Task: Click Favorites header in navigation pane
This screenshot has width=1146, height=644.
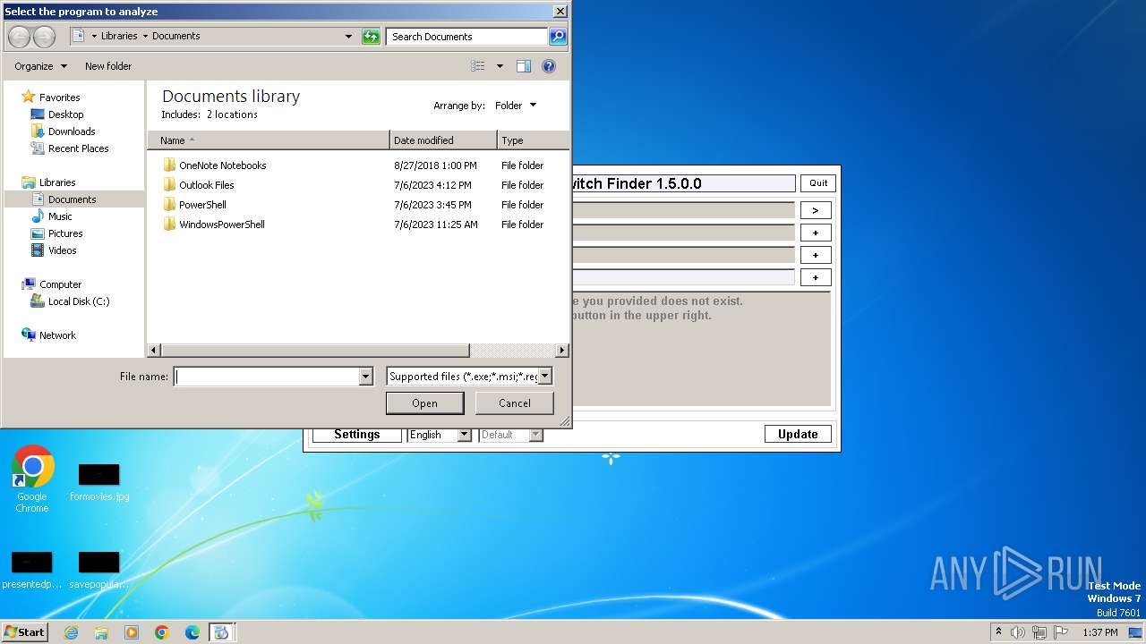Action: point(59,97)
